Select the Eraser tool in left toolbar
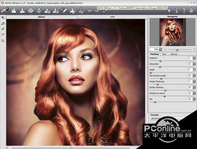Image resolution: width=197 pixels, height=149 pixels. tap(3, 29)
